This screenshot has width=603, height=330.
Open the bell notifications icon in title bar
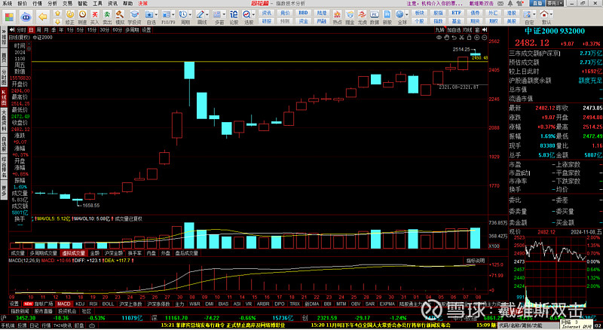point(511,3)
